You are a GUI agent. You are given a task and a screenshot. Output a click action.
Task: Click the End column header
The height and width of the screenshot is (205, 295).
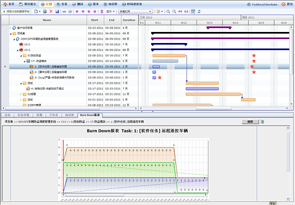[x=112, y=20]
